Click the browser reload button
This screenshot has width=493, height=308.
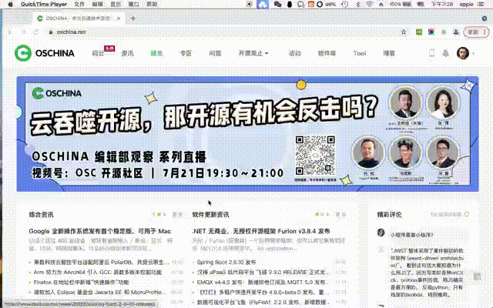[35, 32]
